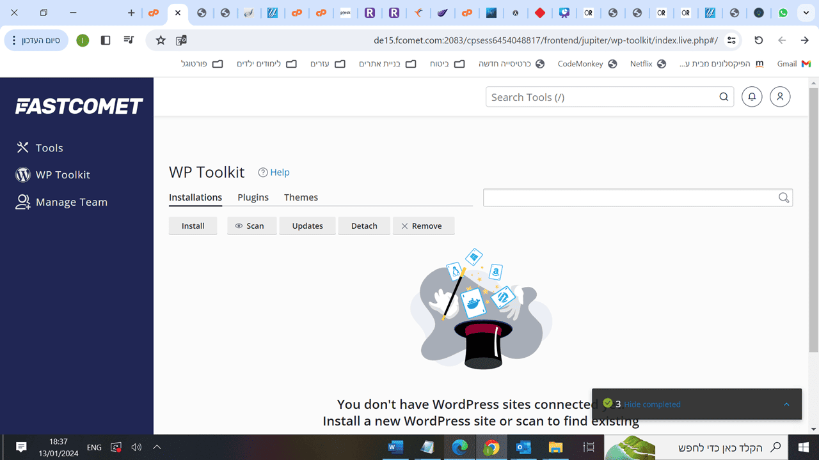This screenshot has height=460, width=819.
Task: Switch to the WhatsApp browser tab
Action: click(783, 13)
